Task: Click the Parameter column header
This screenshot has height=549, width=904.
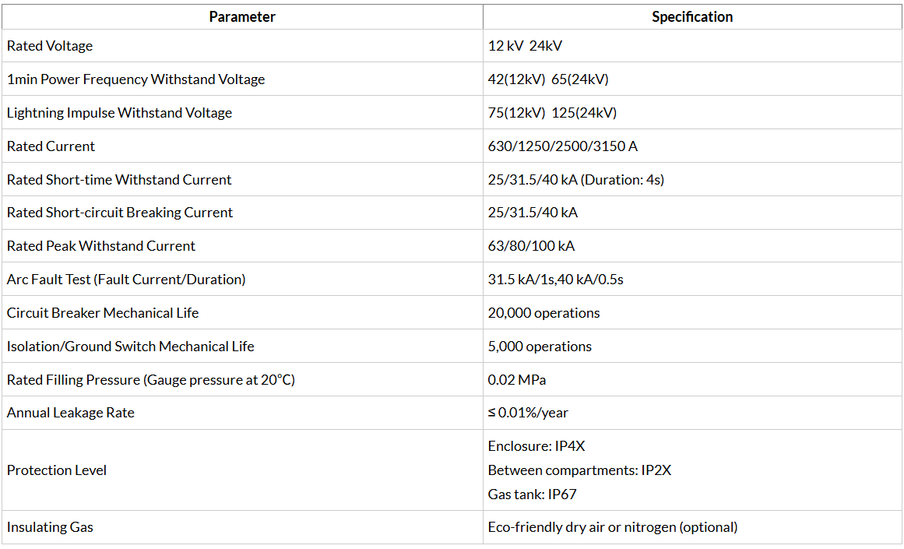Action: coord(242,16)
